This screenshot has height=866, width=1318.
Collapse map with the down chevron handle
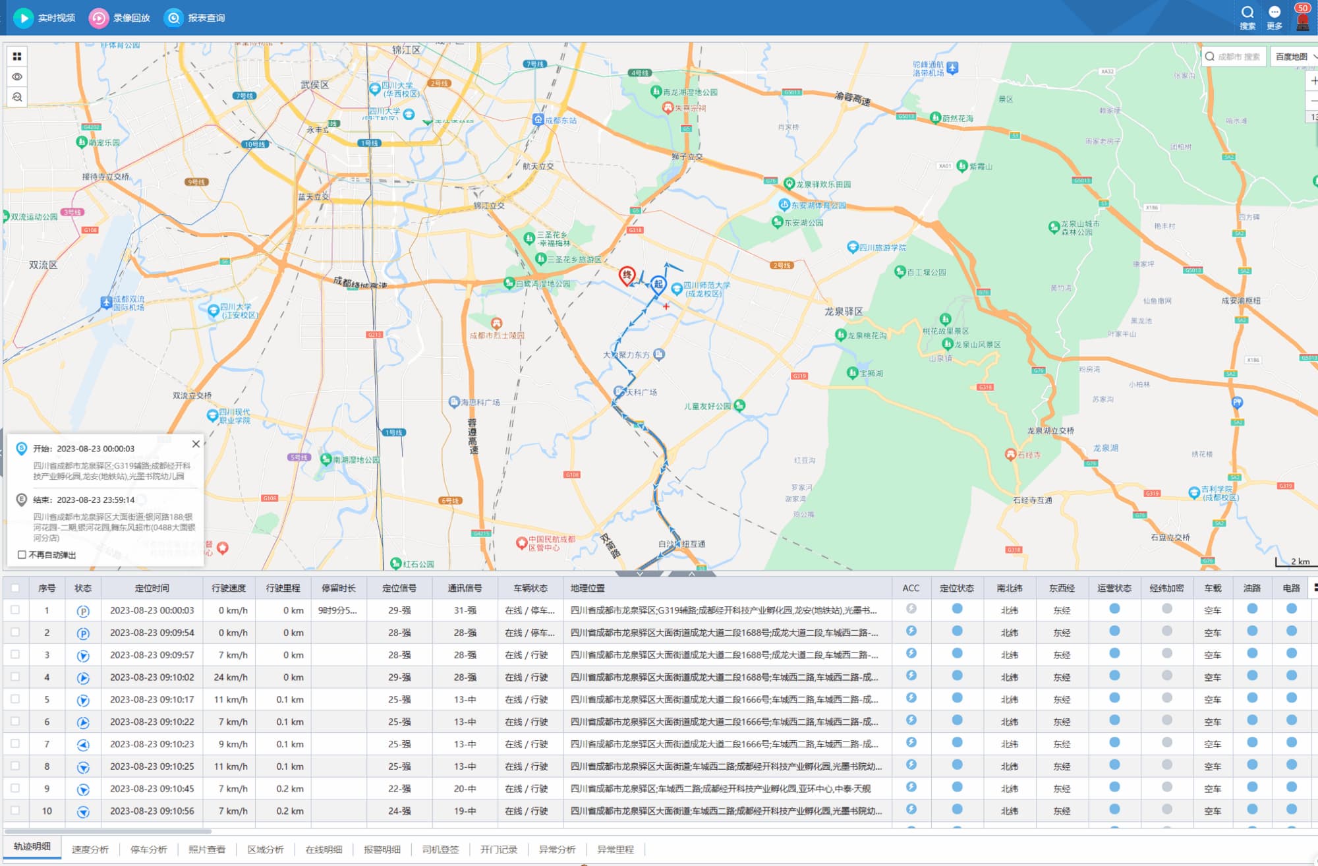[639, 574]
